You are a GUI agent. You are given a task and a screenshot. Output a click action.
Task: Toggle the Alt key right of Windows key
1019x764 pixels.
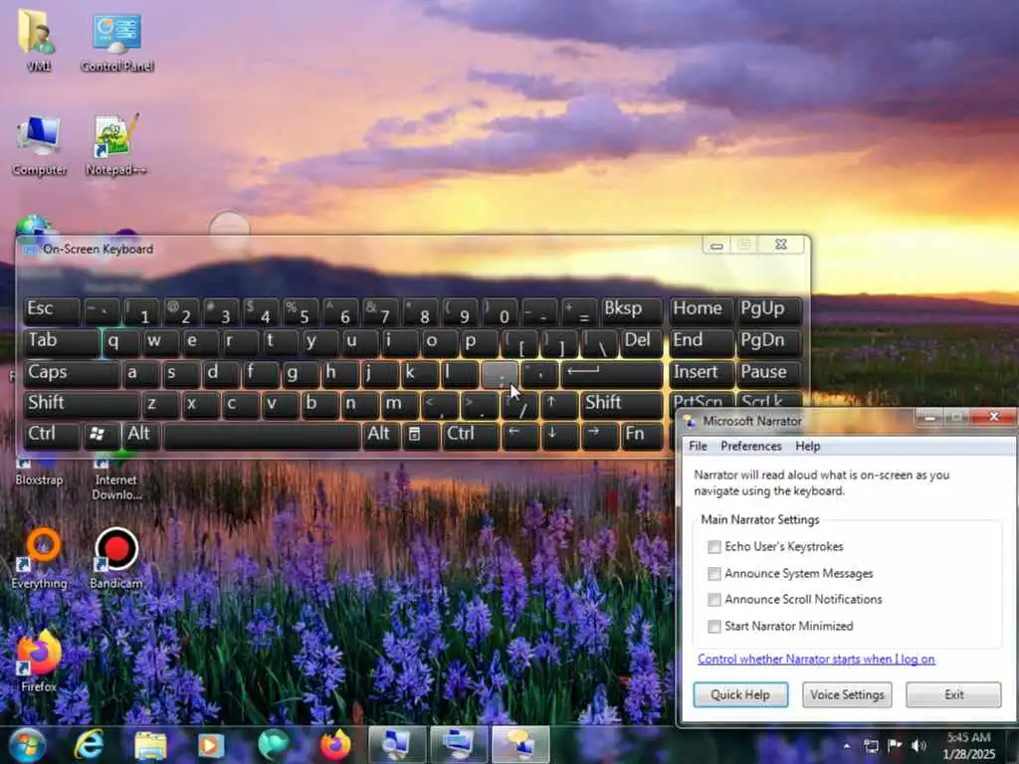141,436
